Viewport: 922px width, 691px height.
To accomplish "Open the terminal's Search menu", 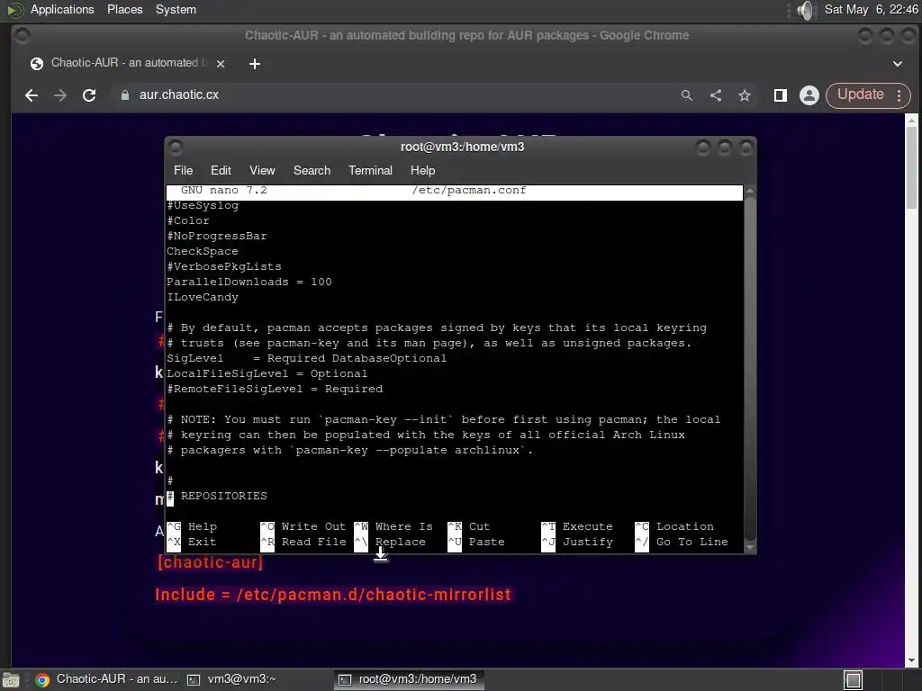I will [x=312, y=170].
